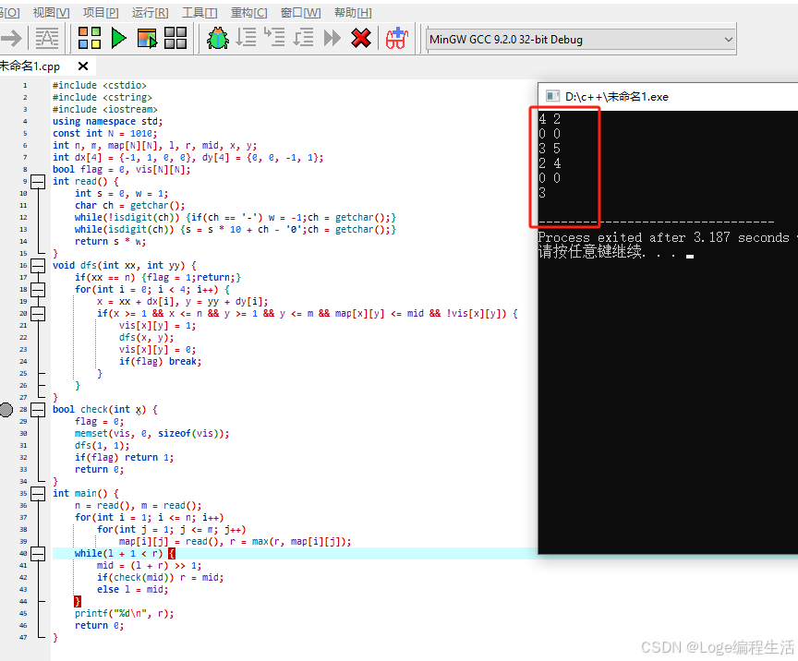Open the 项目[P] menu
The height and width of the screenshot is (661, 798).
(x=101, y=13)
